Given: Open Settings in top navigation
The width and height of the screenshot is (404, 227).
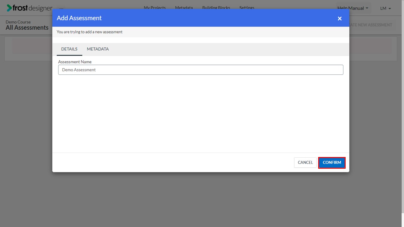Looking at the screenshot, I should [247, 8].
